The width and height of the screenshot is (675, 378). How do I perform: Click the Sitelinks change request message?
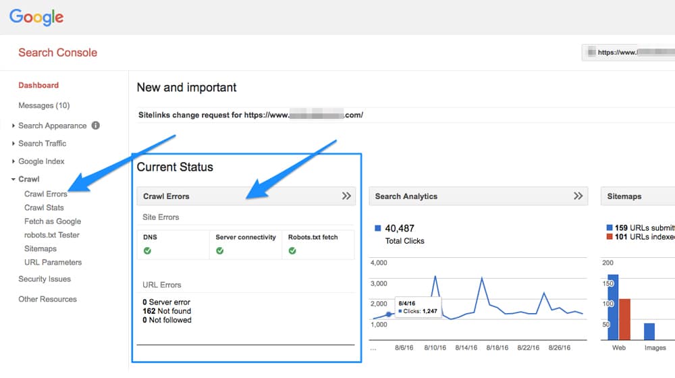[250, 115]
